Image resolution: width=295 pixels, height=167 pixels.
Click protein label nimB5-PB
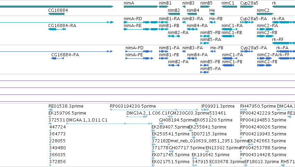(x=210, y=62)
